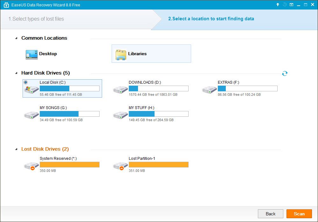Click the greyed-out history clock icon in title bar
Image resolution: width=318 pixels, height=222 pixels.
point(285,4)
